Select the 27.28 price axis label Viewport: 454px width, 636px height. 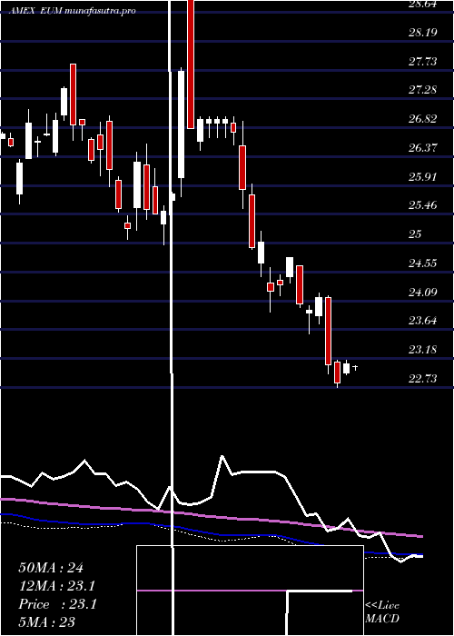coord(423,90)
